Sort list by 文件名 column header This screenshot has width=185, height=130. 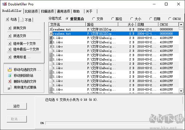pyautogui.click(x=67, y=24)
